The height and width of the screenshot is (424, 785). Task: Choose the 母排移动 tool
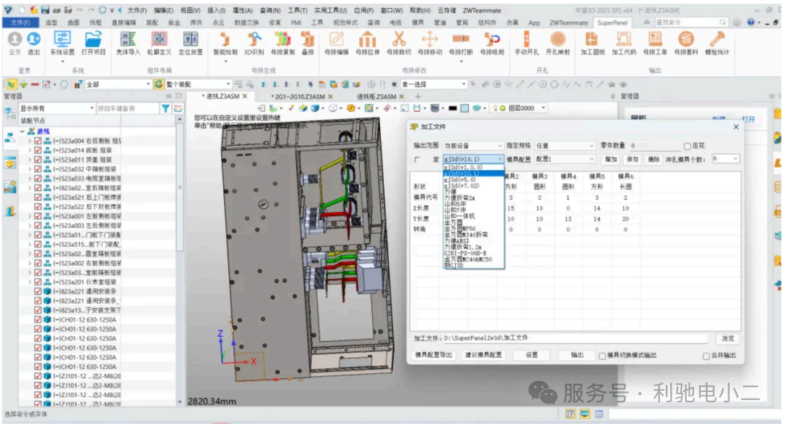coord(430,44)
